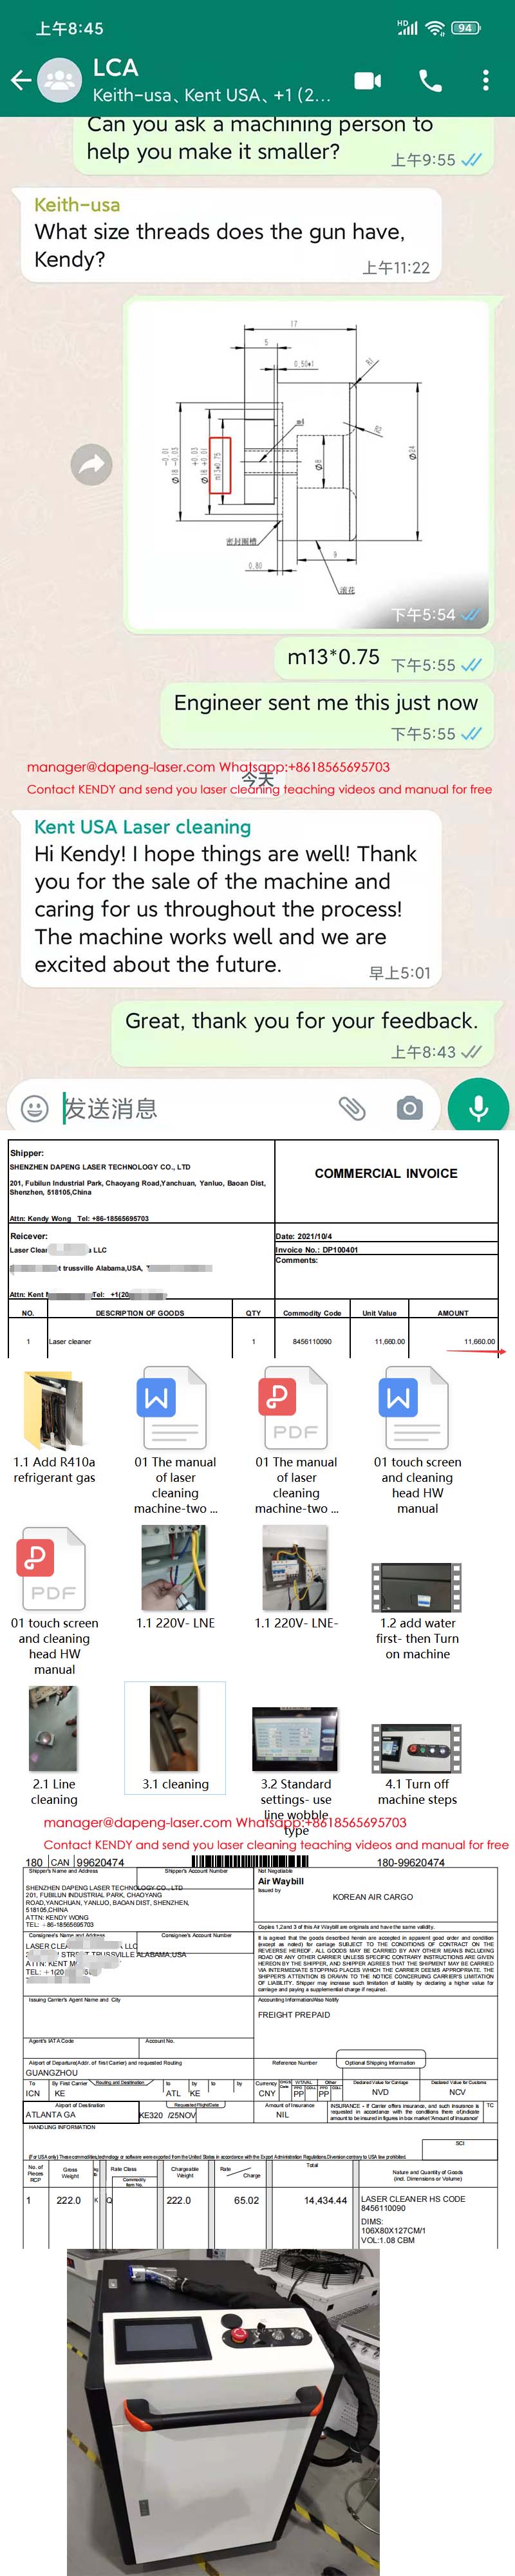
Task: Open the thread drawing image
Action: [307, 465]
